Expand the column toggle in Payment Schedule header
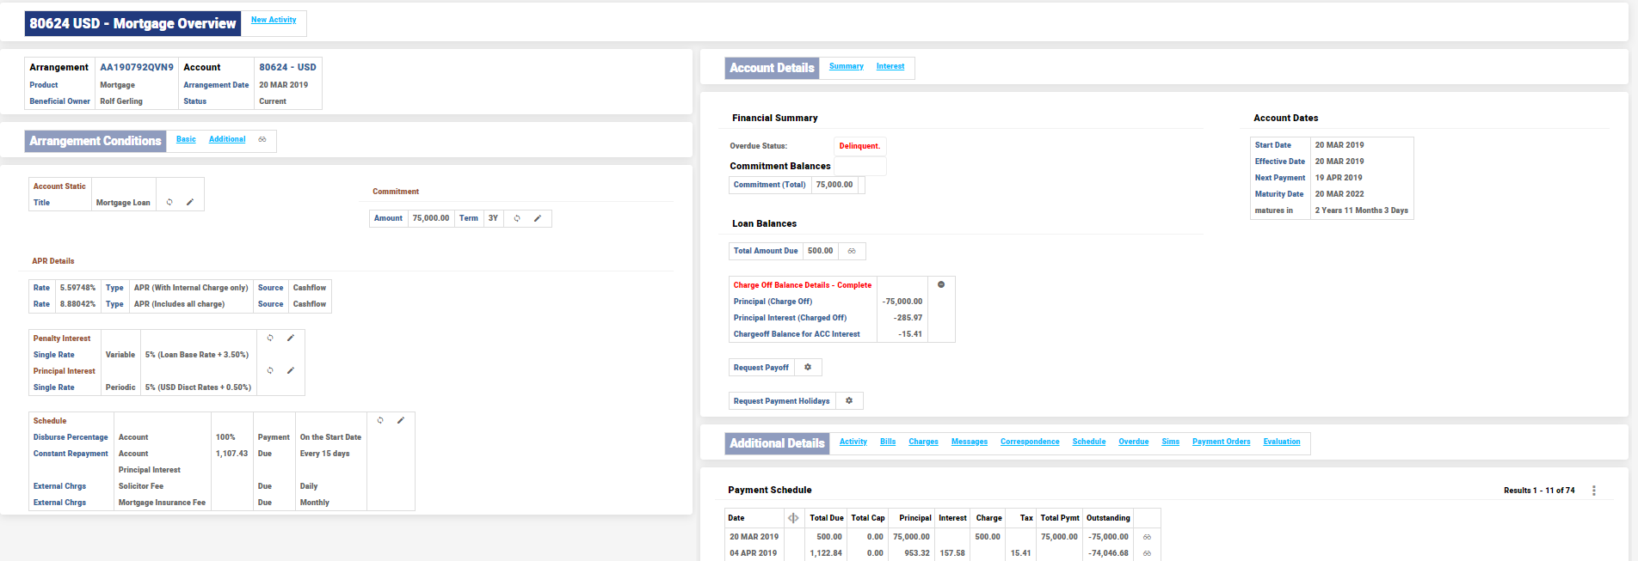 coord(793,518)
